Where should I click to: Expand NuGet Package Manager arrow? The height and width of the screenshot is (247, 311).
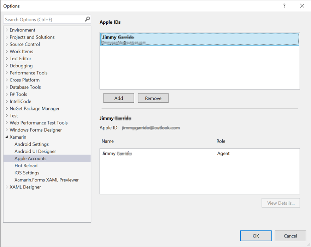[7, 108]
